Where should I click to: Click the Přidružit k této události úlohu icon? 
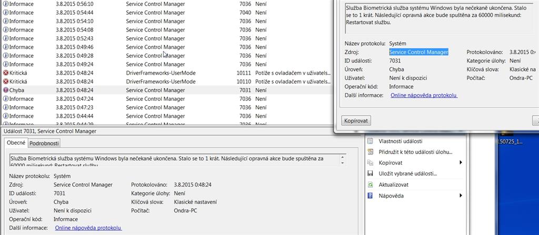pos(370,152)
